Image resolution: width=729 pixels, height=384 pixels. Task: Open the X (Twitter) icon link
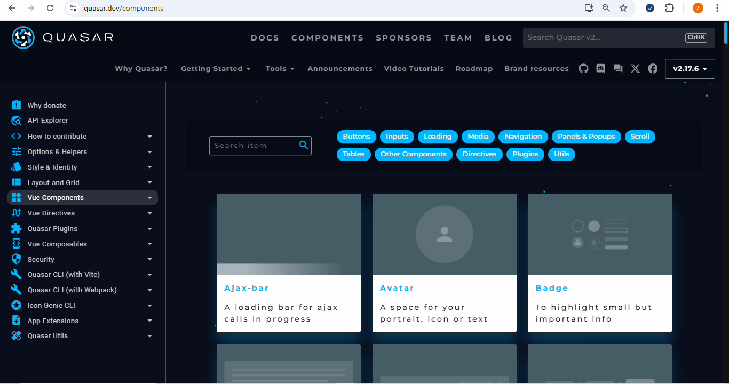click(x=635, y=69)
